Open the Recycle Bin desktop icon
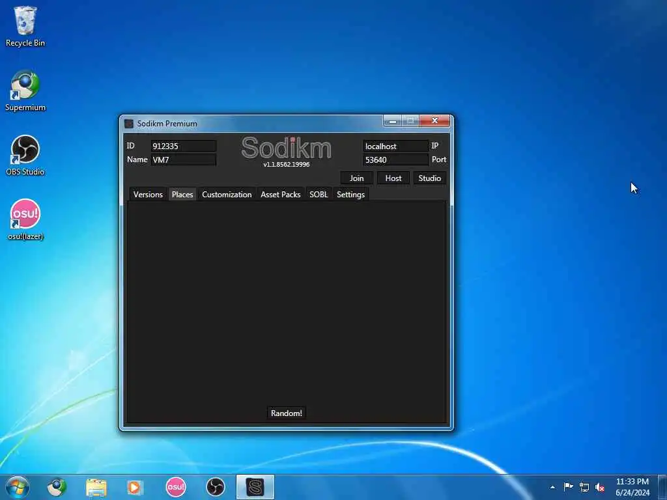 (25, 26)
